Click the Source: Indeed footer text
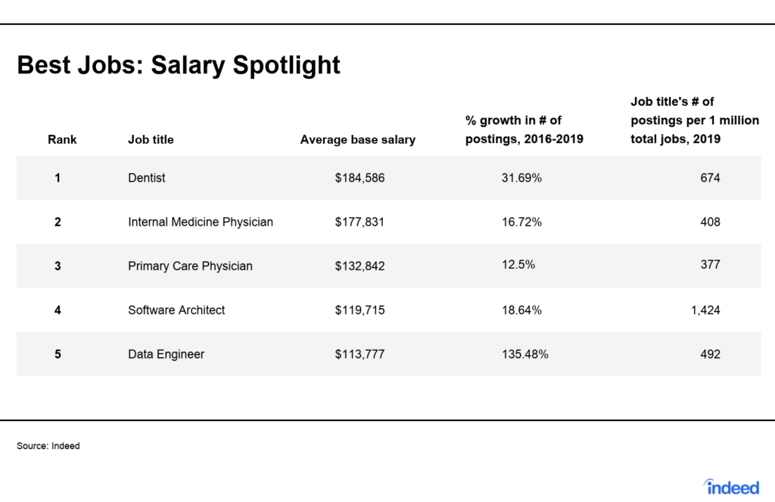The image size is (775, 502). [48, 446]
